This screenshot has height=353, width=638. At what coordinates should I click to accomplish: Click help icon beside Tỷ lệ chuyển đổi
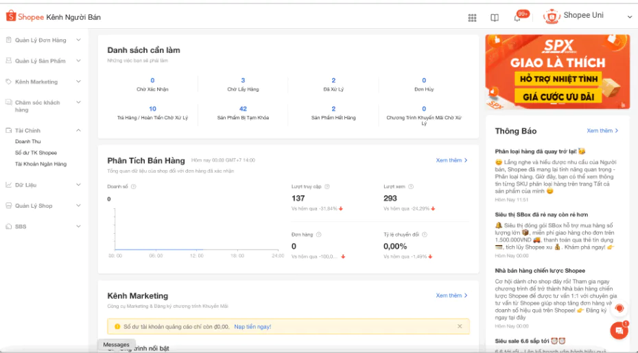426,234
